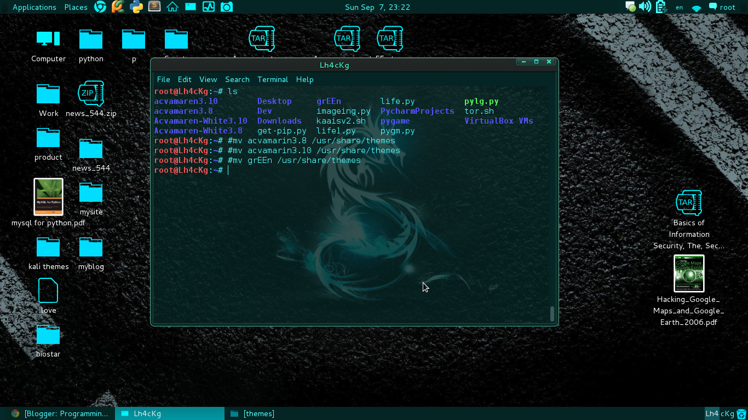Open the biostar folder
The image size is (748, 420).
[48, 341]
